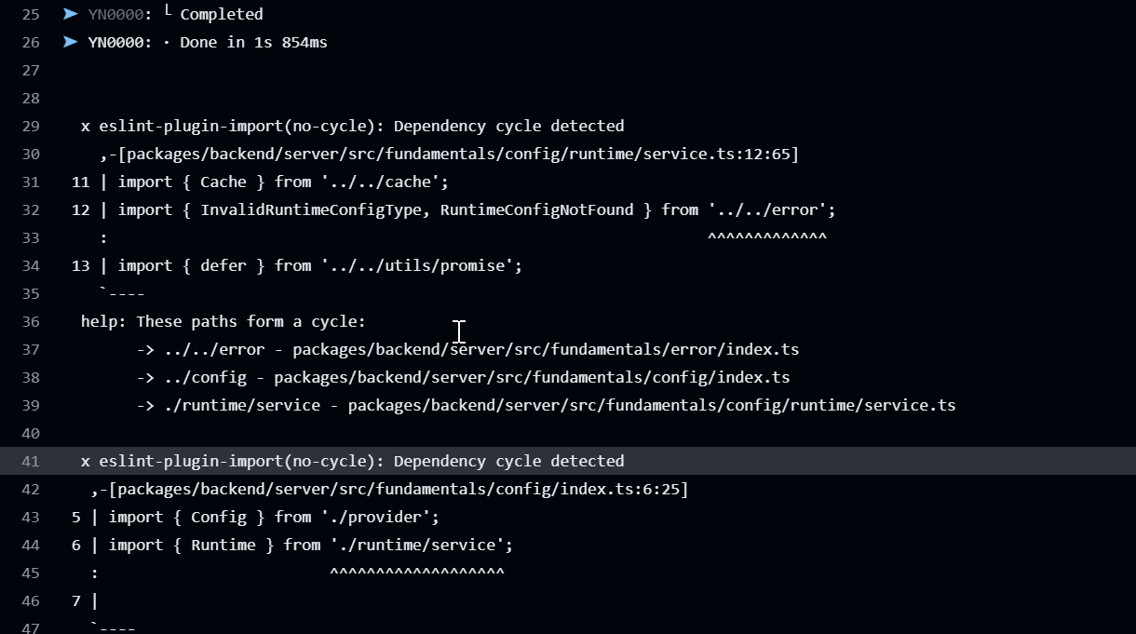Image resolution: width=1136 pixels, height=634 pixels.
Task: Click the blue arrow icon on line 25
Action: point(70,14)
